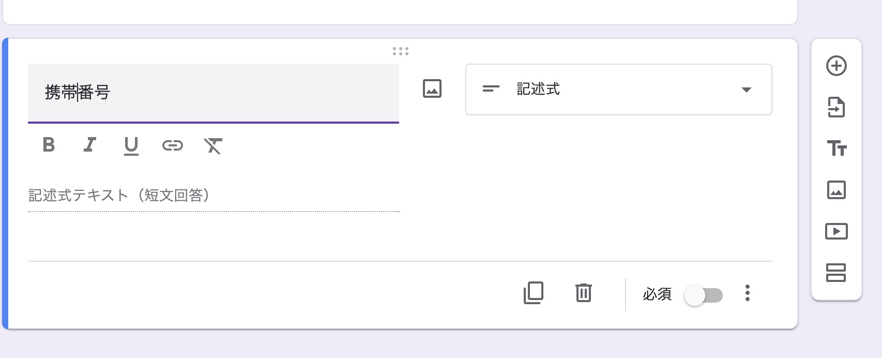
Task: Add a new section to the form
Action: tap(836, 273)
